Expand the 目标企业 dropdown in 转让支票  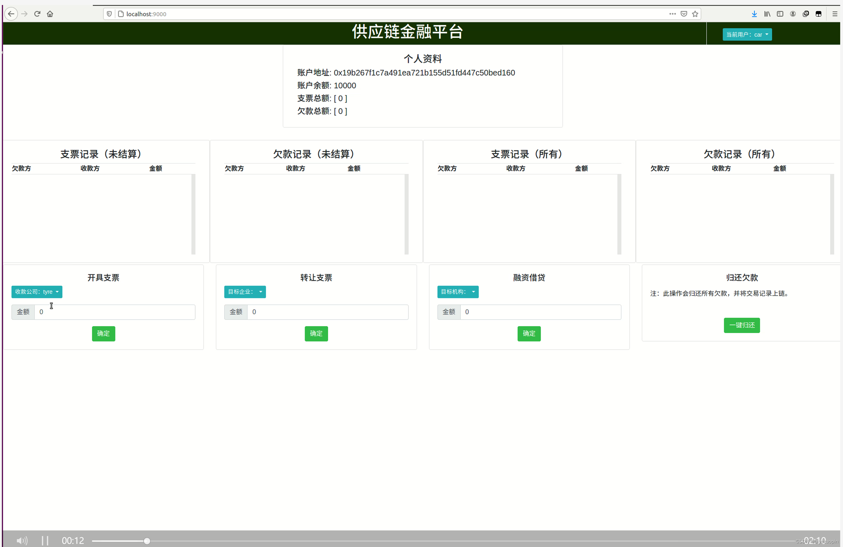(x=245, y=292)
